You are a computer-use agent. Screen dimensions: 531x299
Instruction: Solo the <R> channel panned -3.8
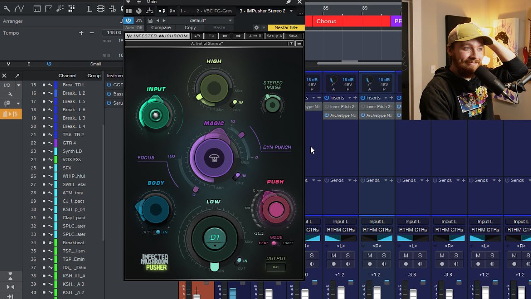click(x=456, y=255)
